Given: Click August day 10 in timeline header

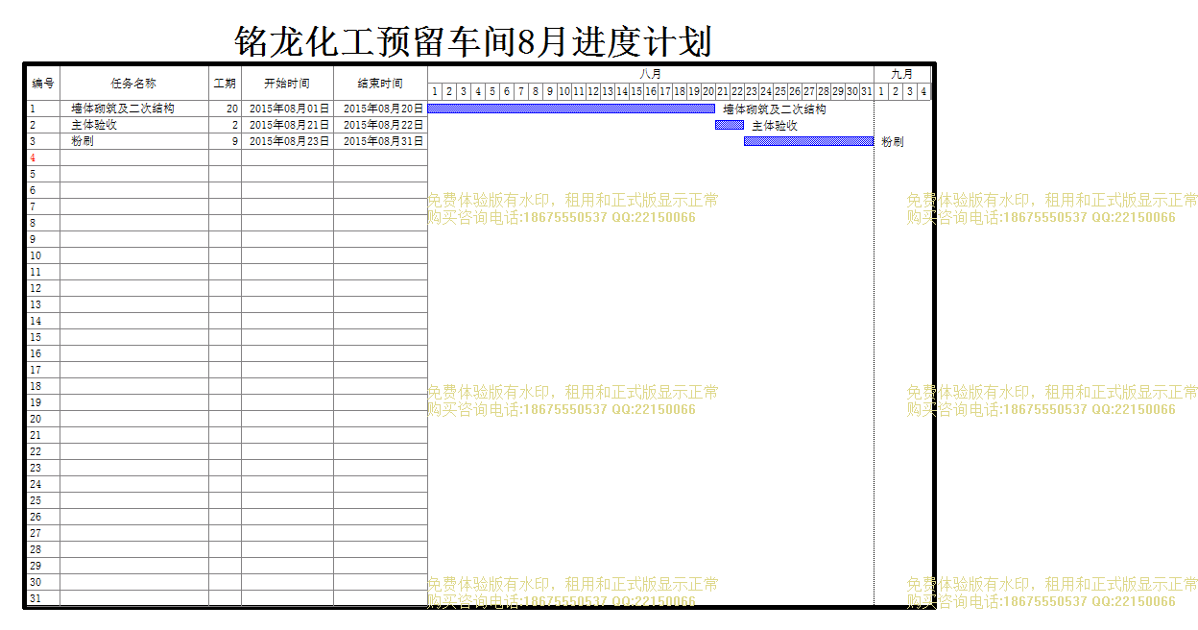Looking at the screenshot, I should tap(564, 92).
